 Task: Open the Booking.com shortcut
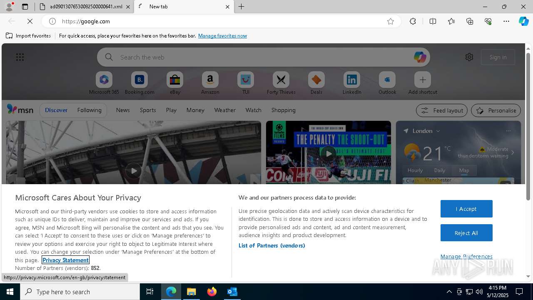(139, 83)
